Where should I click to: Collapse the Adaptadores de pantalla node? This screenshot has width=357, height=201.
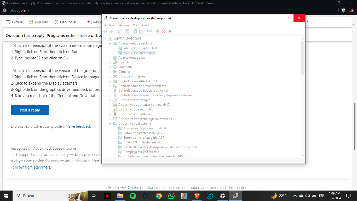coord(110,43)
